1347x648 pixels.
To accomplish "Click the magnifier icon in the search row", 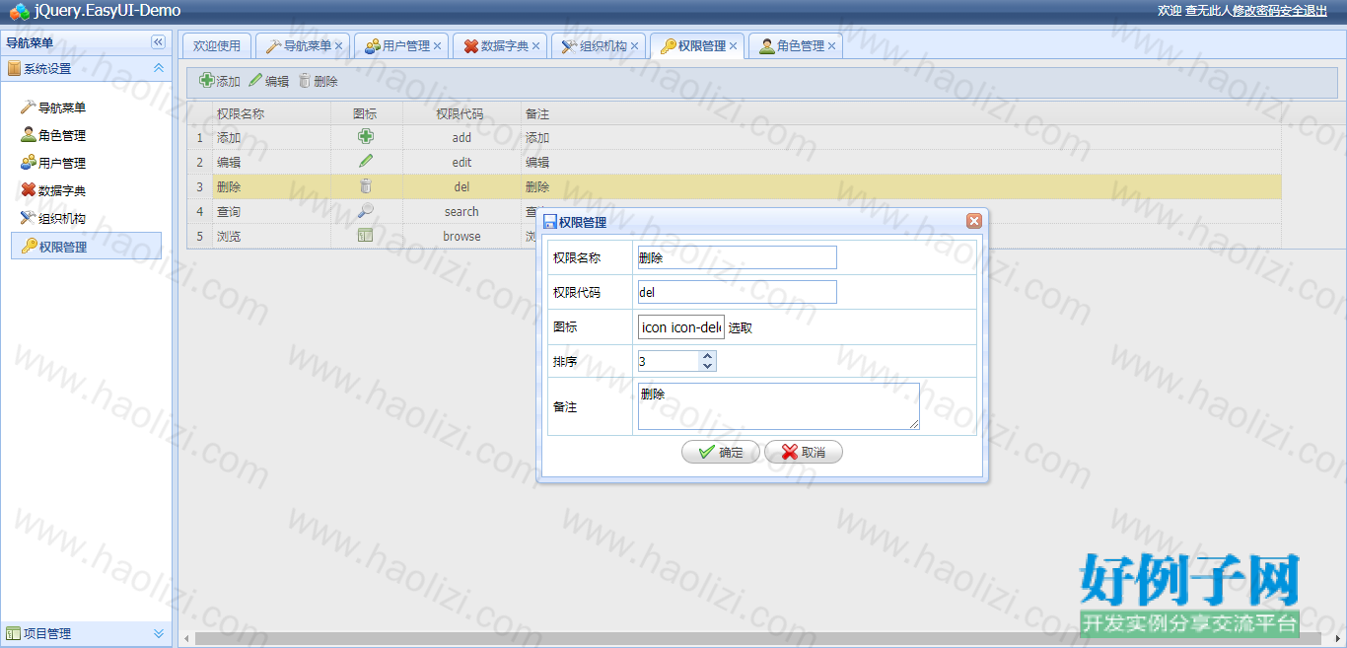I will (x=366, y=211).
